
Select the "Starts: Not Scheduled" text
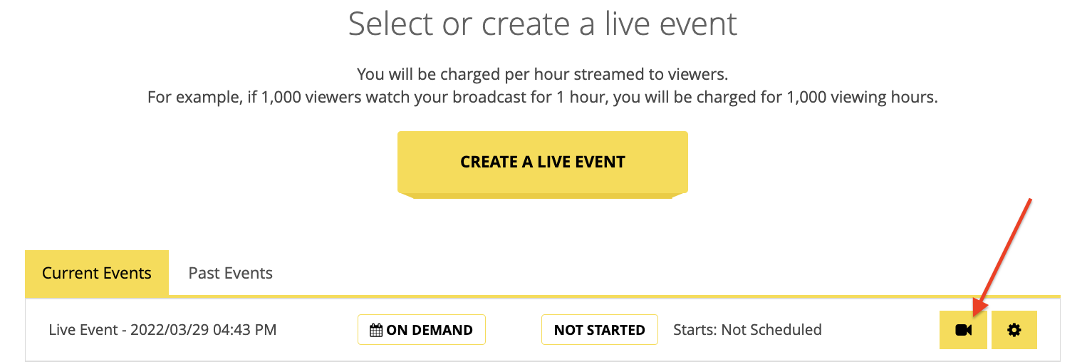[748, 330]
